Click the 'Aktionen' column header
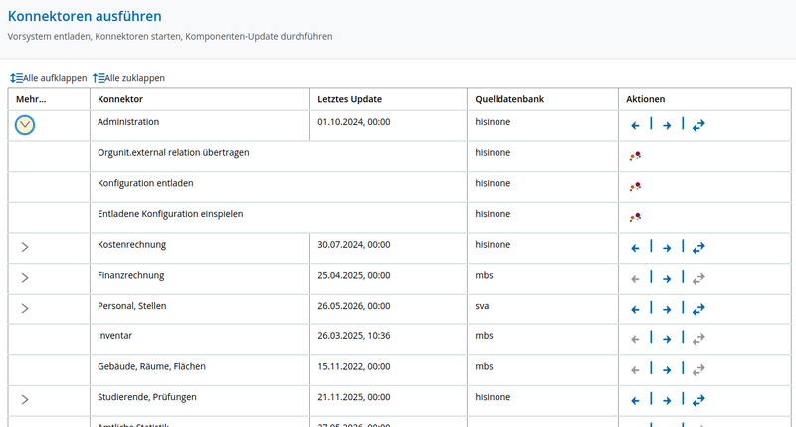Viewport: 796px width, 427px height. coord(645,99)
